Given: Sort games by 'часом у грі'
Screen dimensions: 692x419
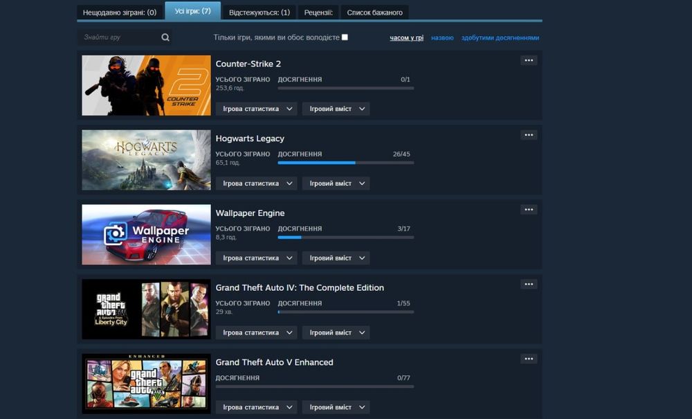Looking at the screenshot, I should click(406, 38).
